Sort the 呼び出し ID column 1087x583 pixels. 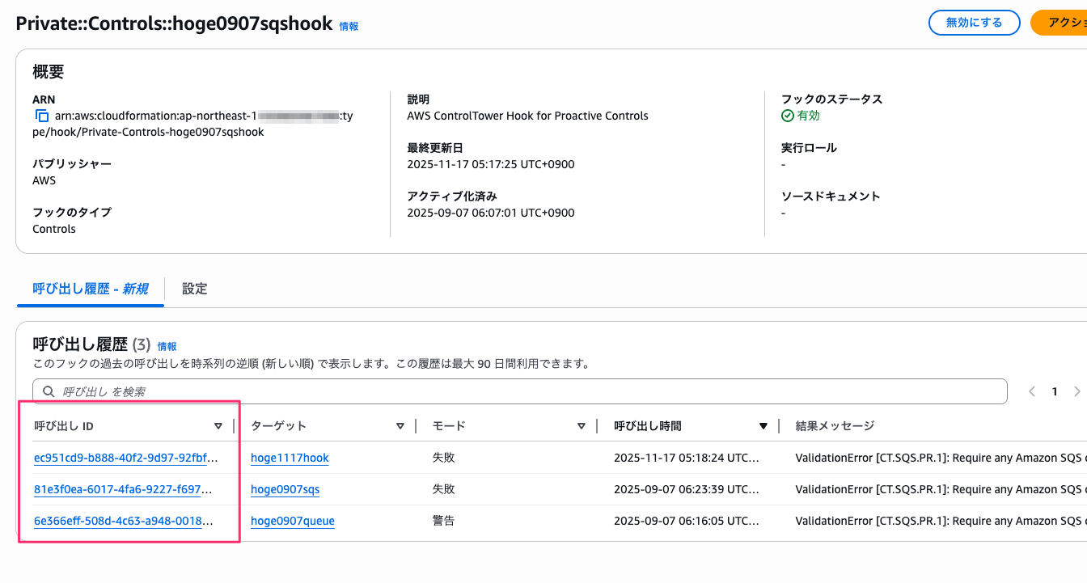(x=218, y=426)
